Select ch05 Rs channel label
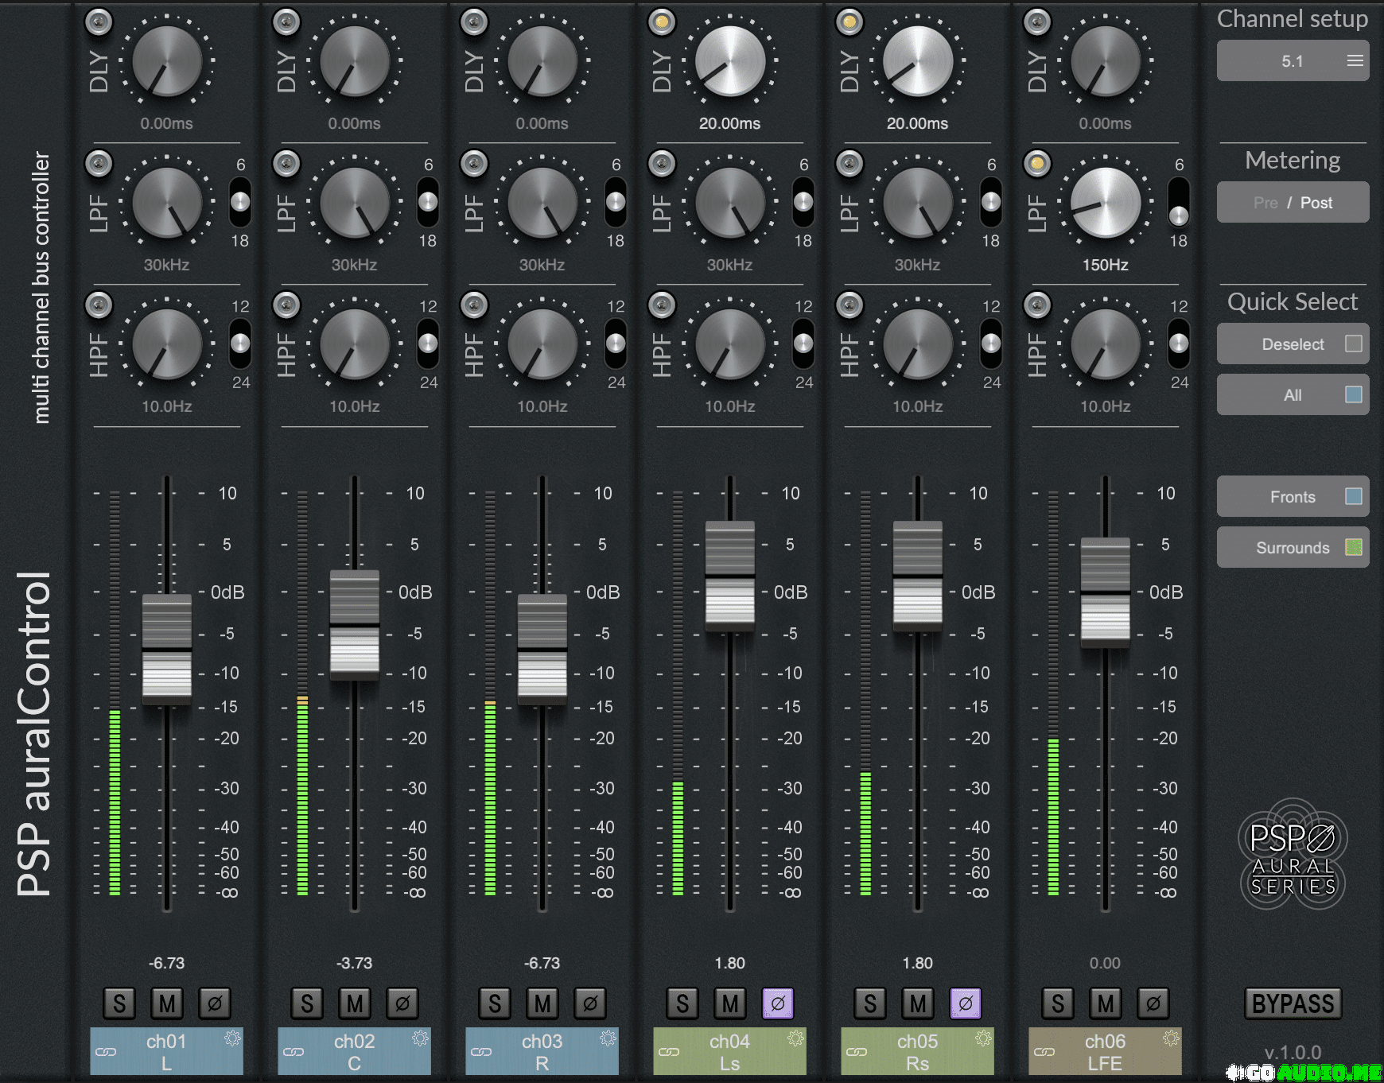The height and width of the screenshot is (1083, 1384). tap(918, 1051)
